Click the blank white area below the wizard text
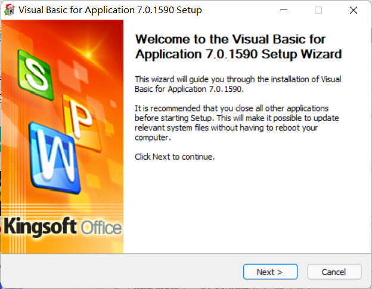This screenshot has width=372, height=289. [x=244, y=209]
